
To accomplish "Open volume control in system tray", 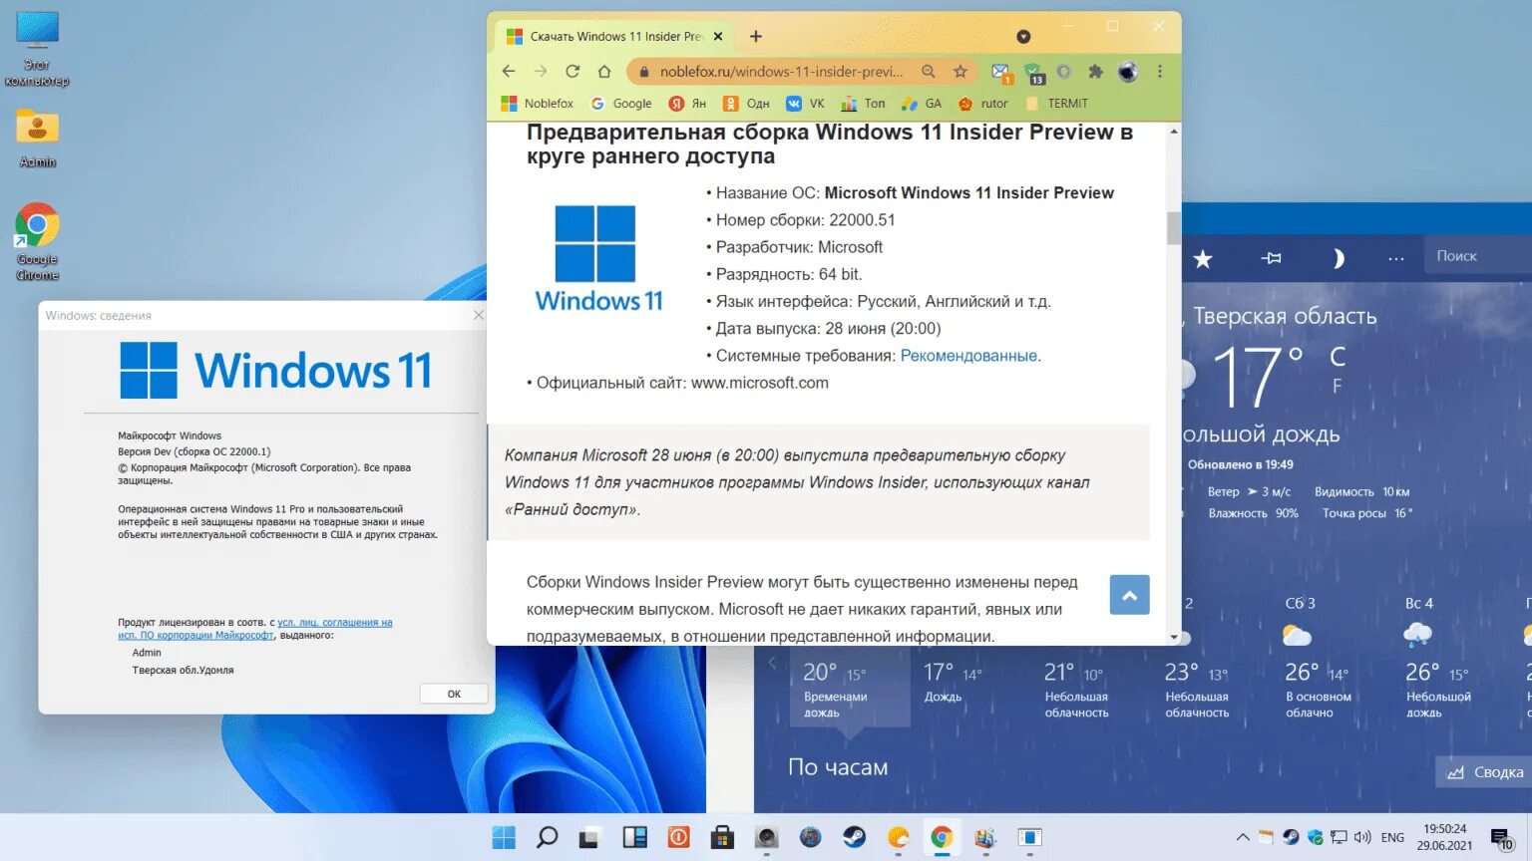I will tap(1362, 837).
